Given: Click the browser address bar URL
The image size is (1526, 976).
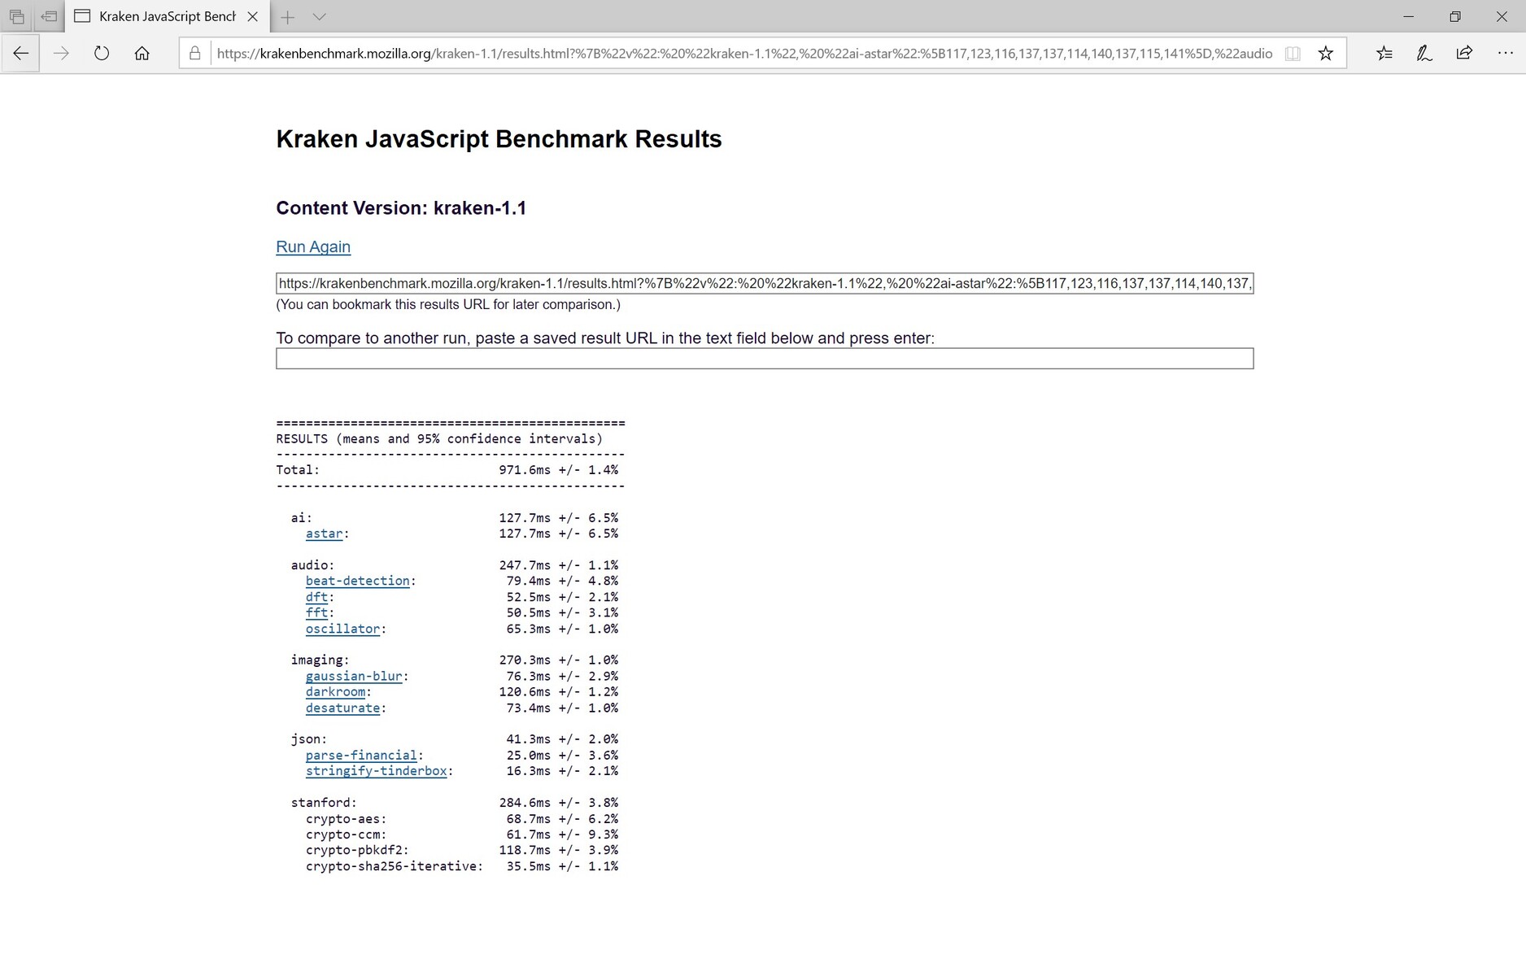Looking at the screenshot, I should (x=744, y=54).
